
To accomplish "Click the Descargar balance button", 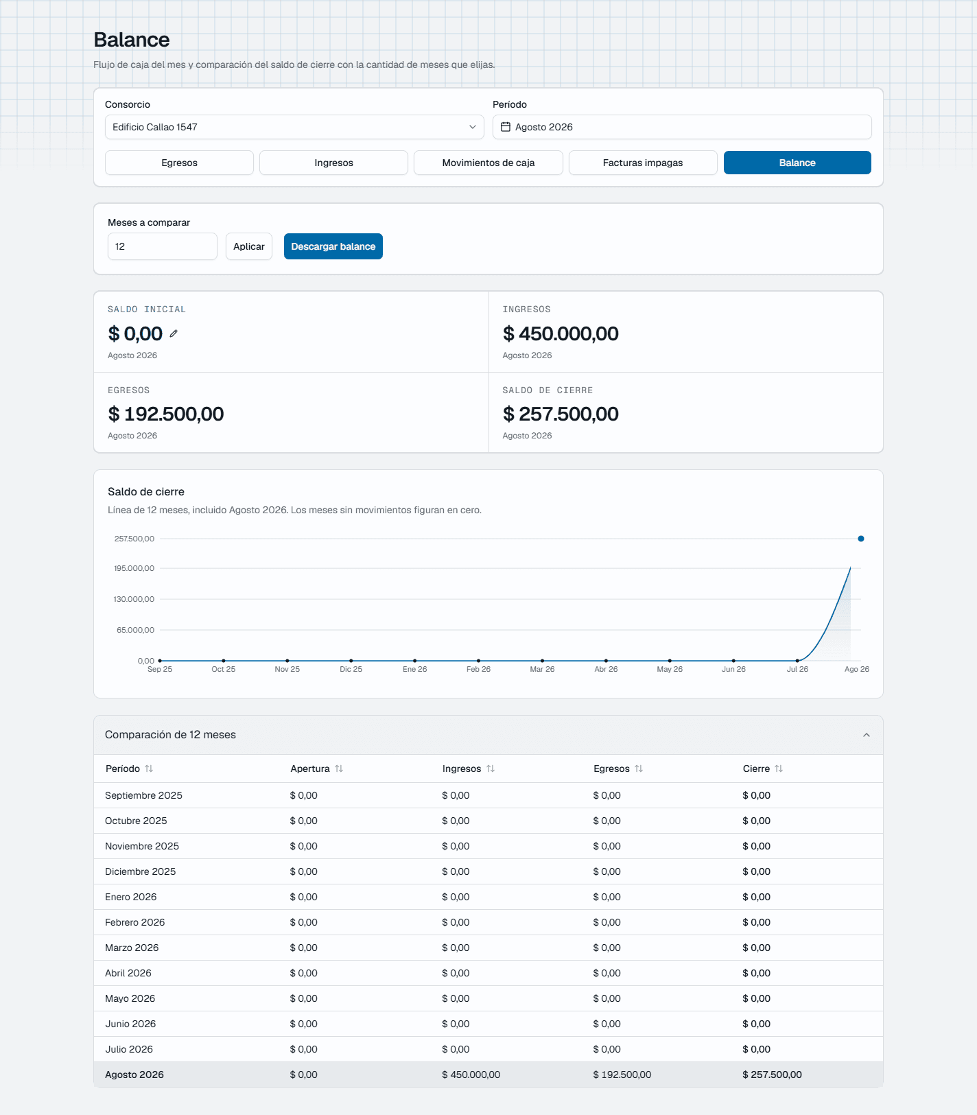I will [333, 246].
